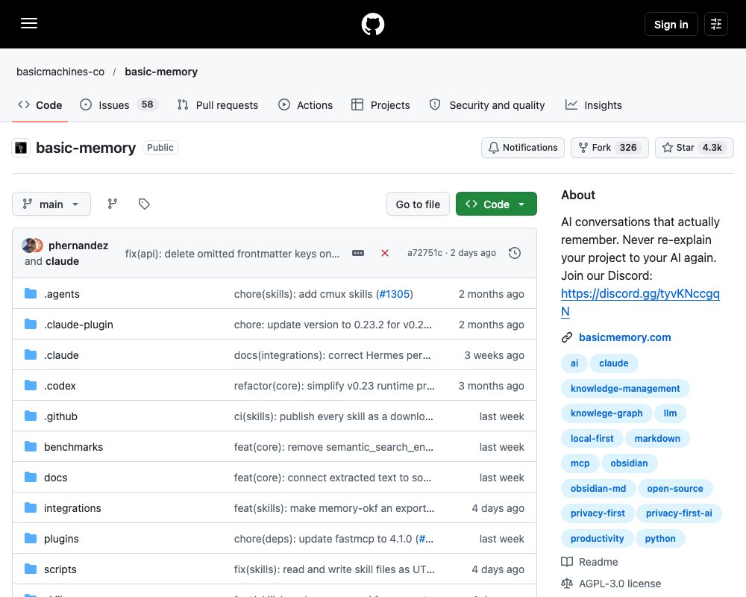This screenshot has width=746, height=597.
Task: Switch to the Code tab
Action: click(x=40, y=104)
